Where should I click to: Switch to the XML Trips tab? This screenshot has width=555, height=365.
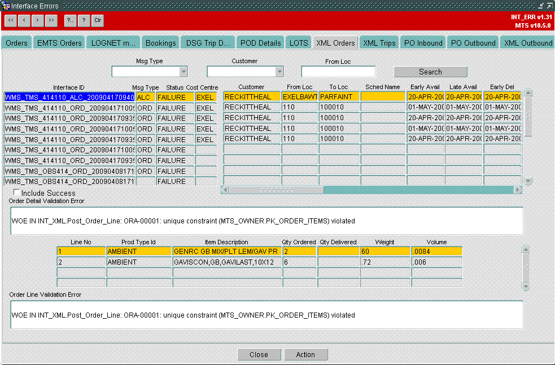click(x=379, y=43)
